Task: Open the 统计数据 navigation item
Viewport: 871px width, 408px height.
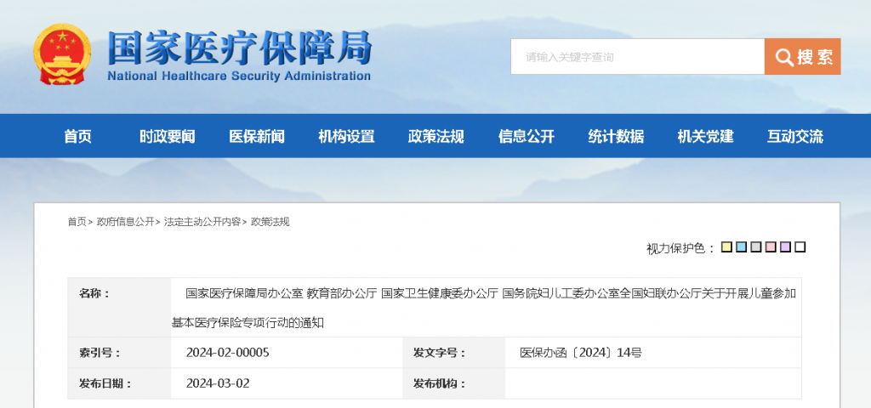Action: click(616, 136)
